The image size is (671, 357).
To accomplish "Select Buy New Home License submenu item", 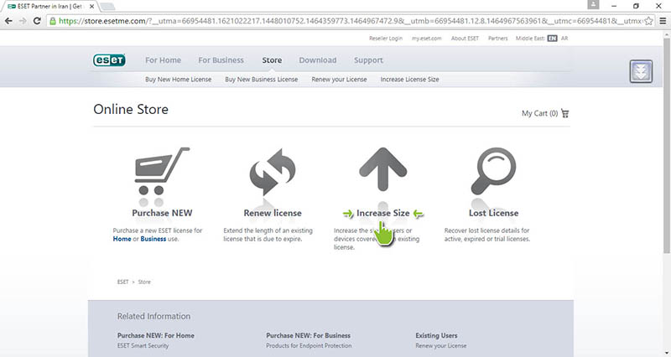I will point(178,79).
